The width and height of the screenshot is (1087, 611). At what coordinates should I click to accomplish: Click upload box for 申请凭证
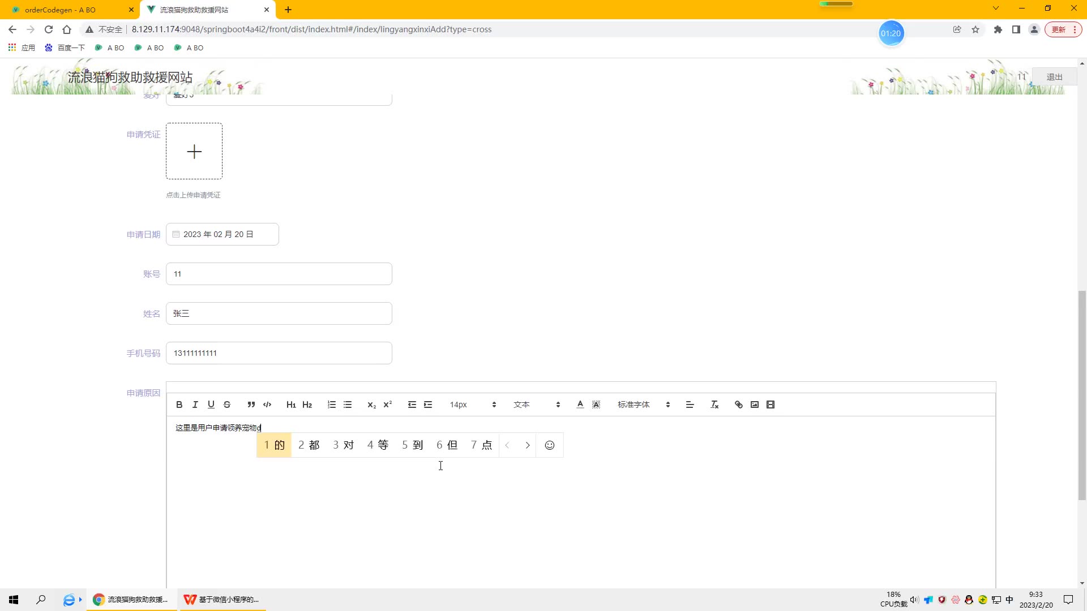tap(194, 151)
